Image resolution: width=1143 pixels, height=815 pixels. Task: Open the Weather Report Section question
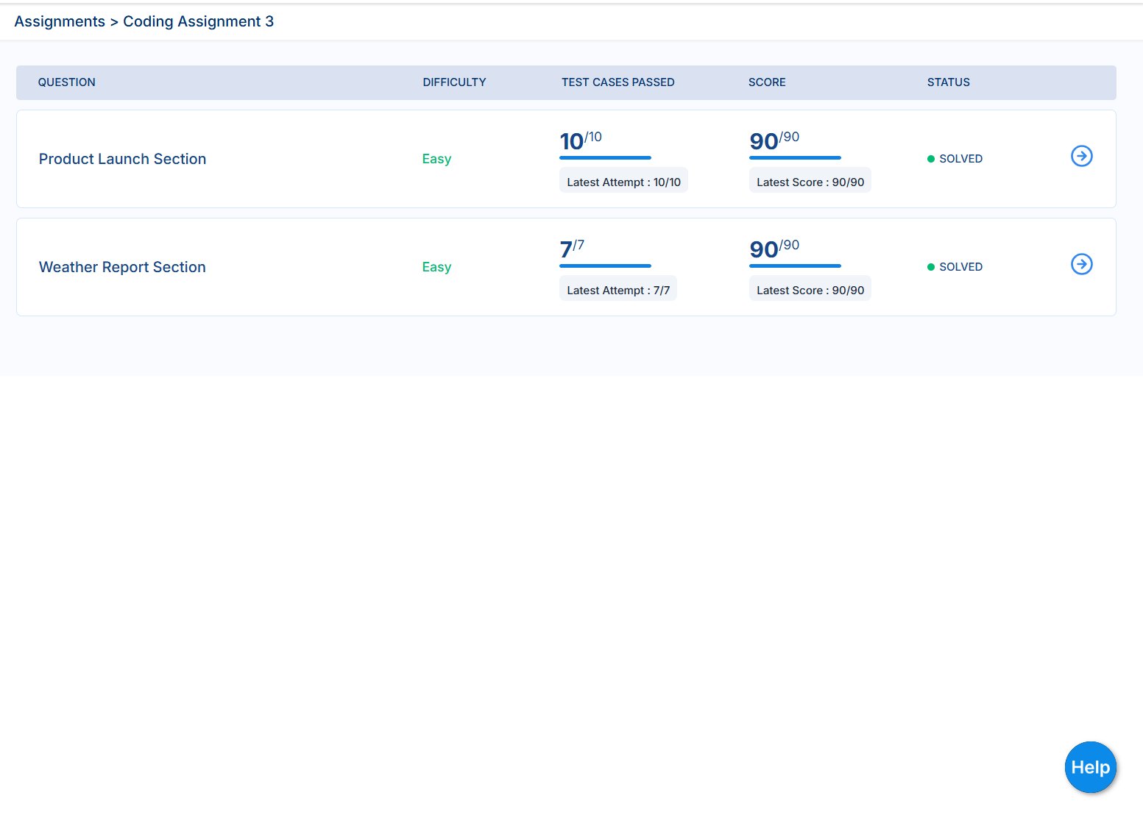pyautogui.click(x=122, y=267)
